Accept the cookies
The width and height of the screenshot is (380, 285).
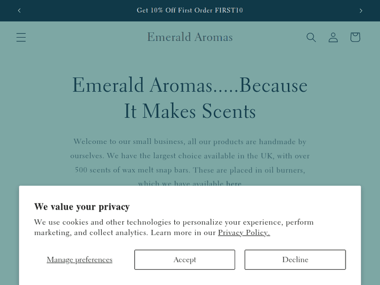click(184, 260)
